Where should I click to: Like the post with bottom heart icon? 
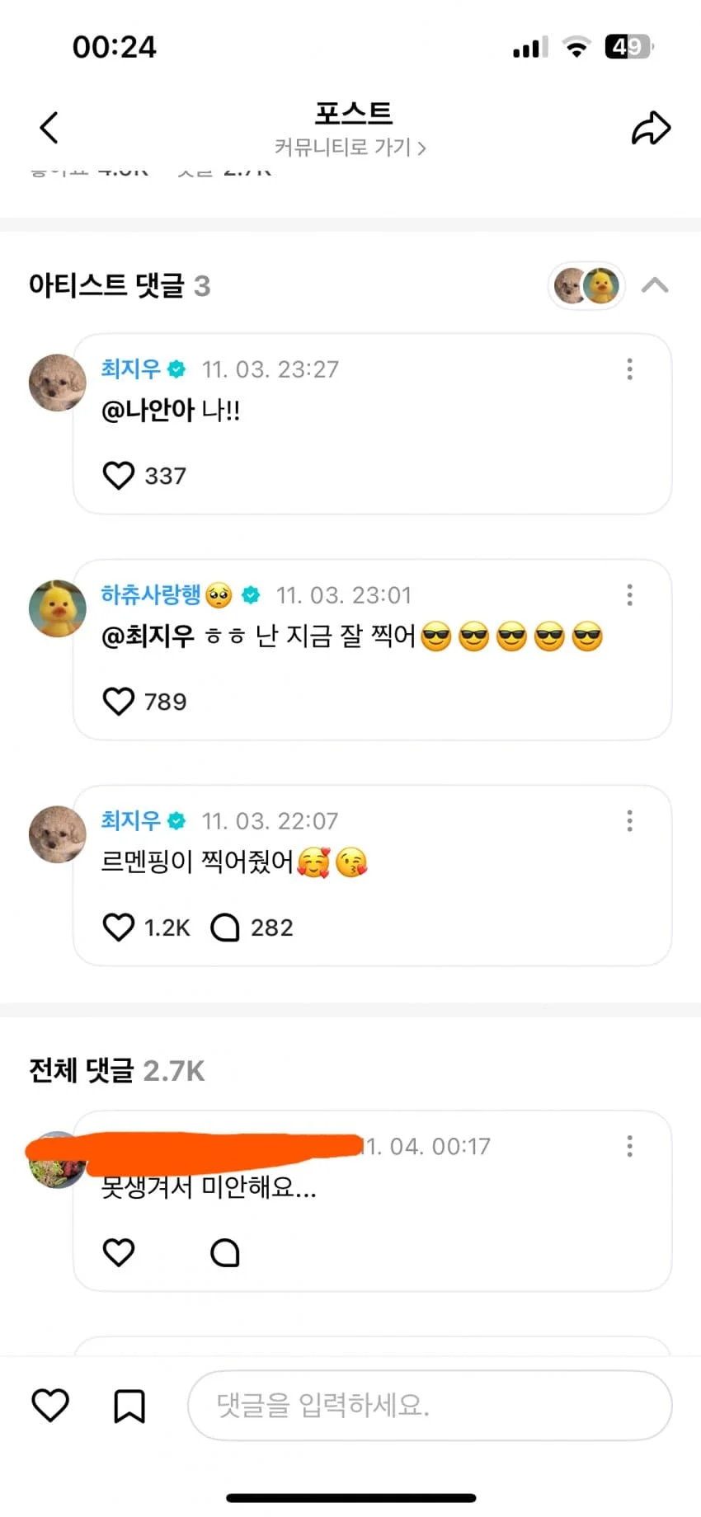click(x=50, y=1405)
